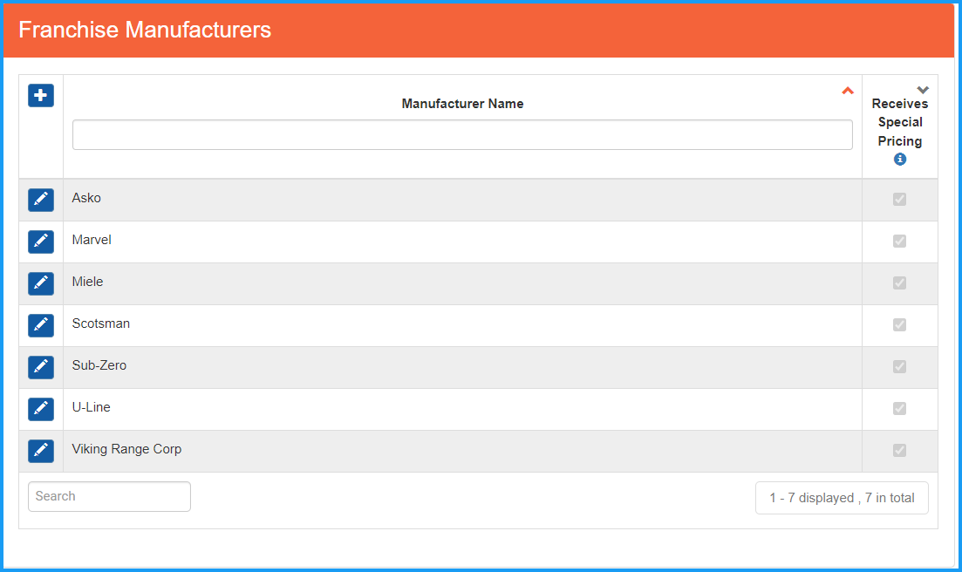This screenshot has width=962, height=572.
Task: Click Receives Special Pricing header text
Action: coord(900,122)
